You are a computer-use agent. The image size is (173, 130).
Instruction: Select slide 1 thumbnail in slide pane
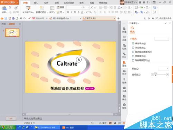(12, 33)
